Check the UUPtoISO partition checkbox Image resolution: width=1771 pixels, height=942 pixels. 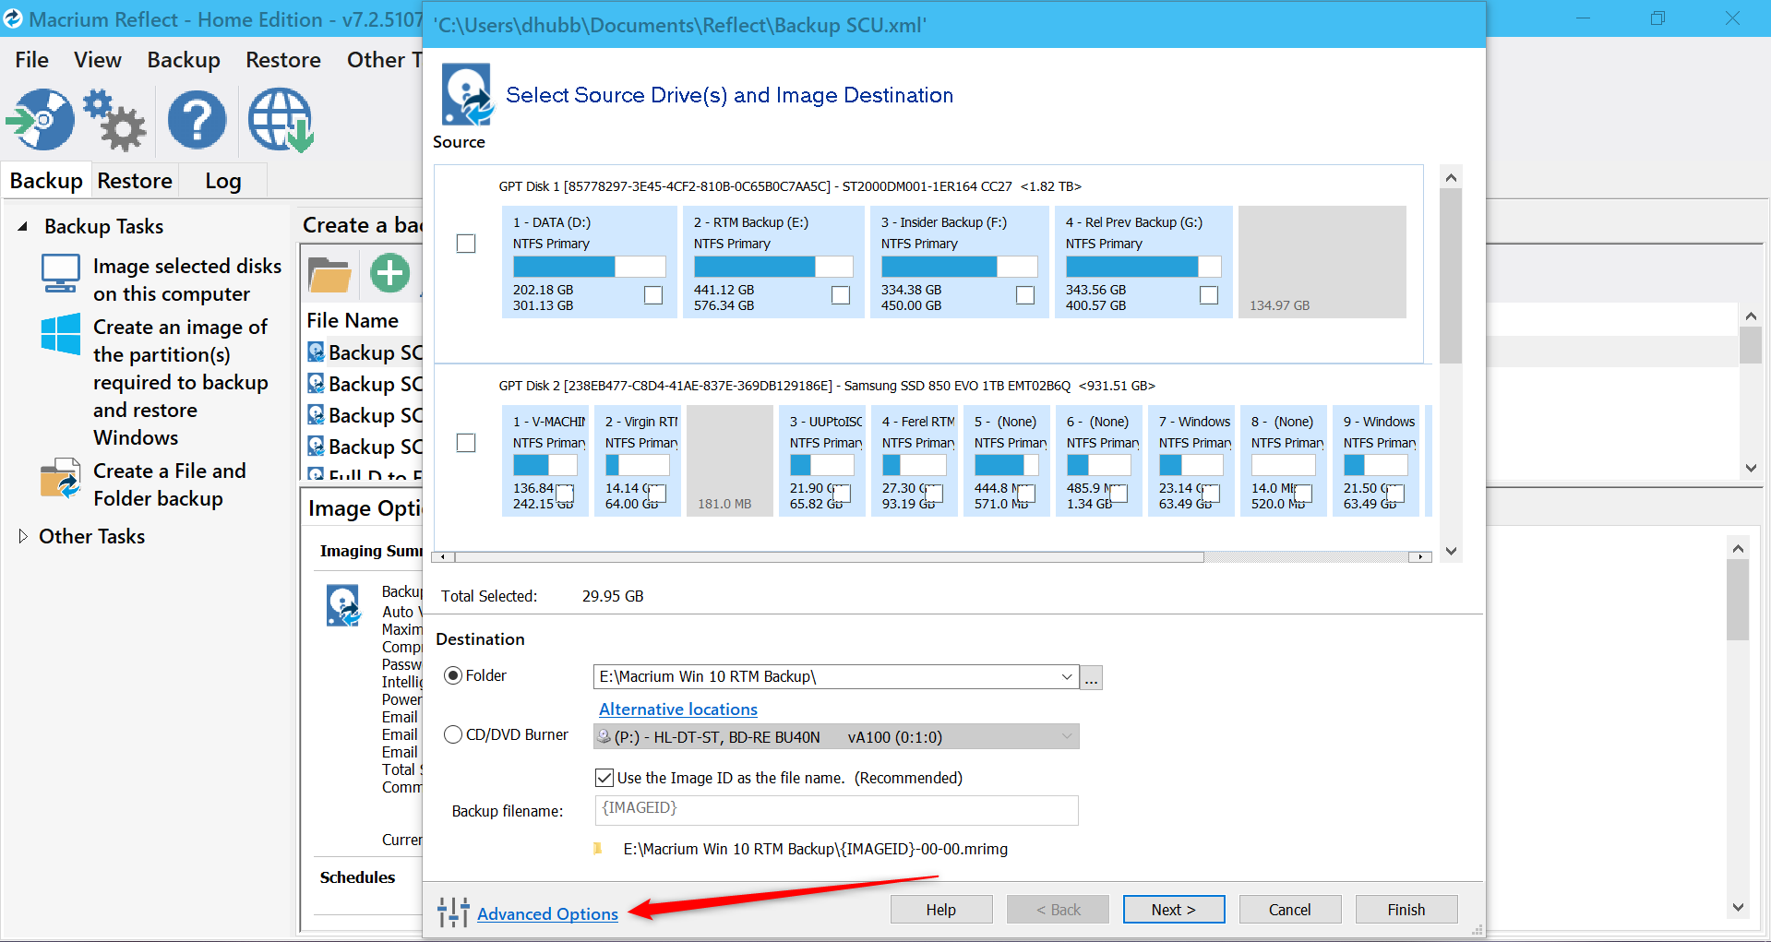coord(841,494)
